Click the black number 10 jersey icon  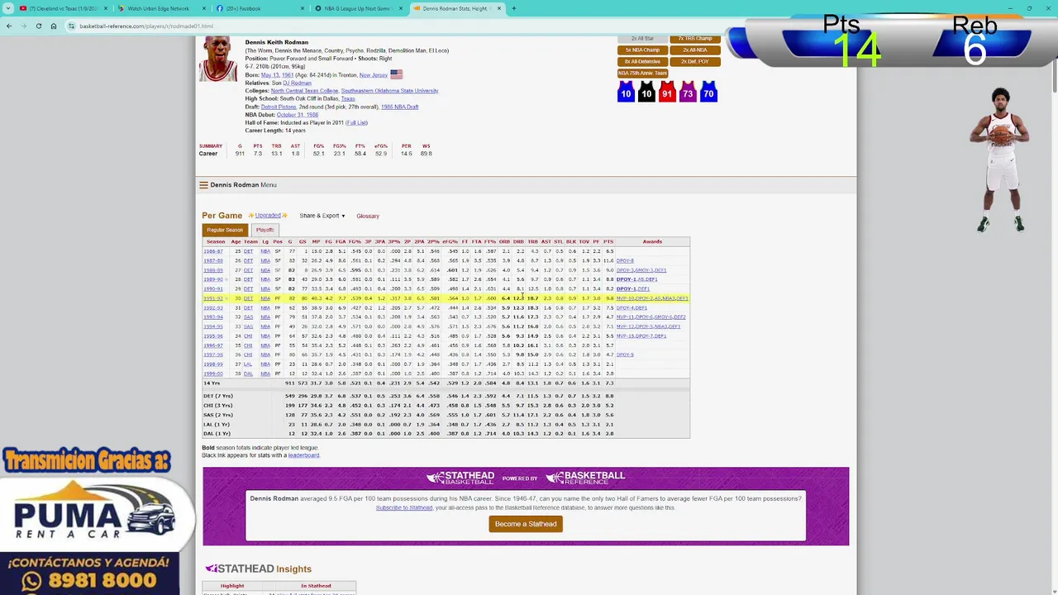click(646, 92)
